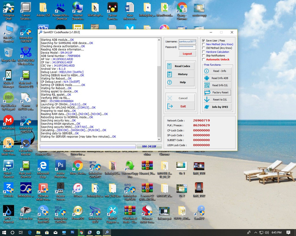Open InfinityBox CM2RKT desktop icon
The image size is (296, 236).
[26, 34]
